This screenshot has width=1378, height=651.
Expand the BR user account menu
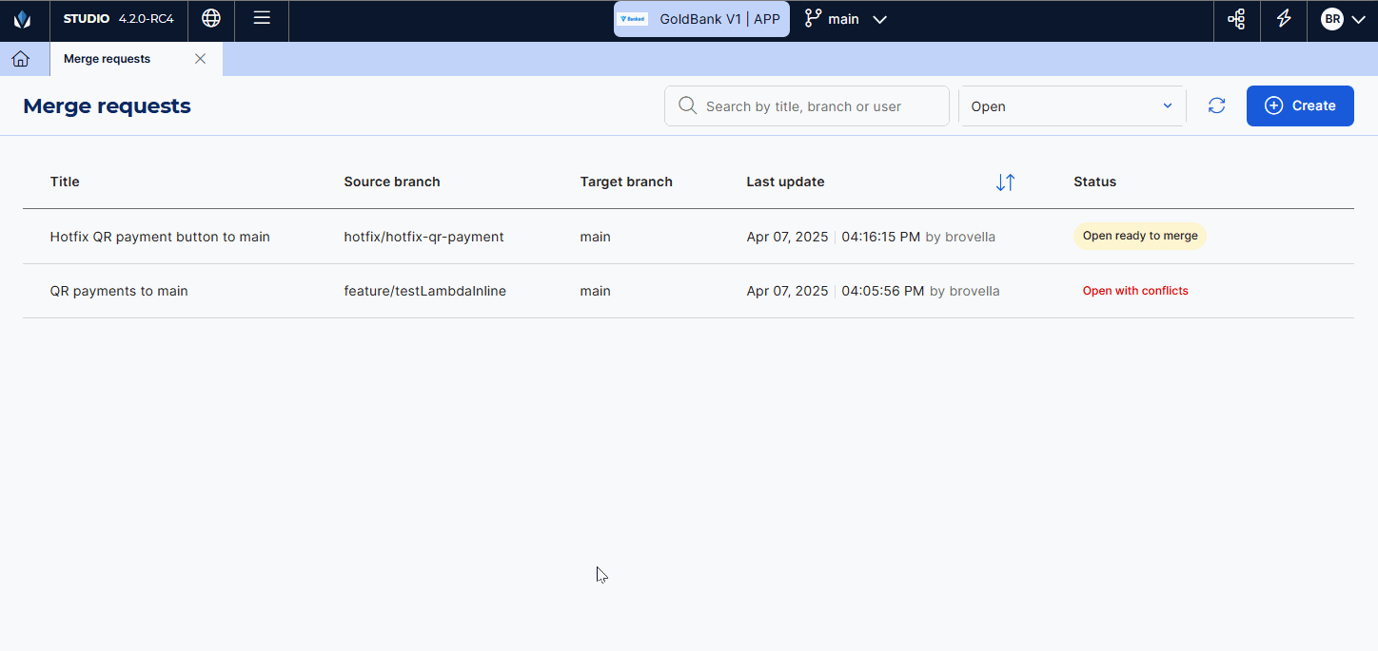point(1343,19)
